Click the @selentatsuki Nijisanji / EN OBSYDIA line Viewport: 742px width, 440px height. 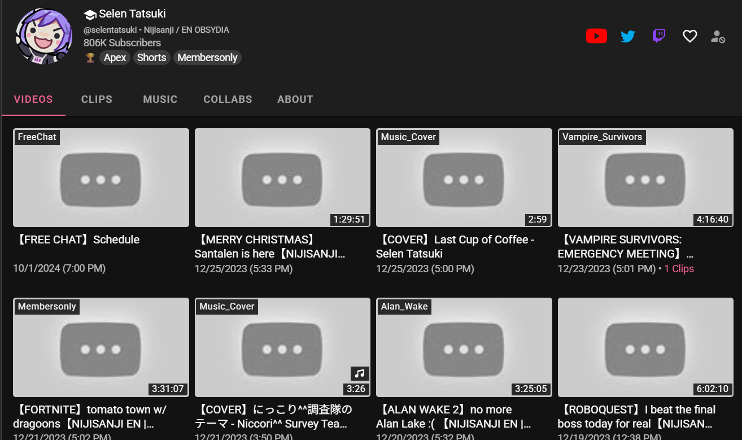tap(156, 30)
